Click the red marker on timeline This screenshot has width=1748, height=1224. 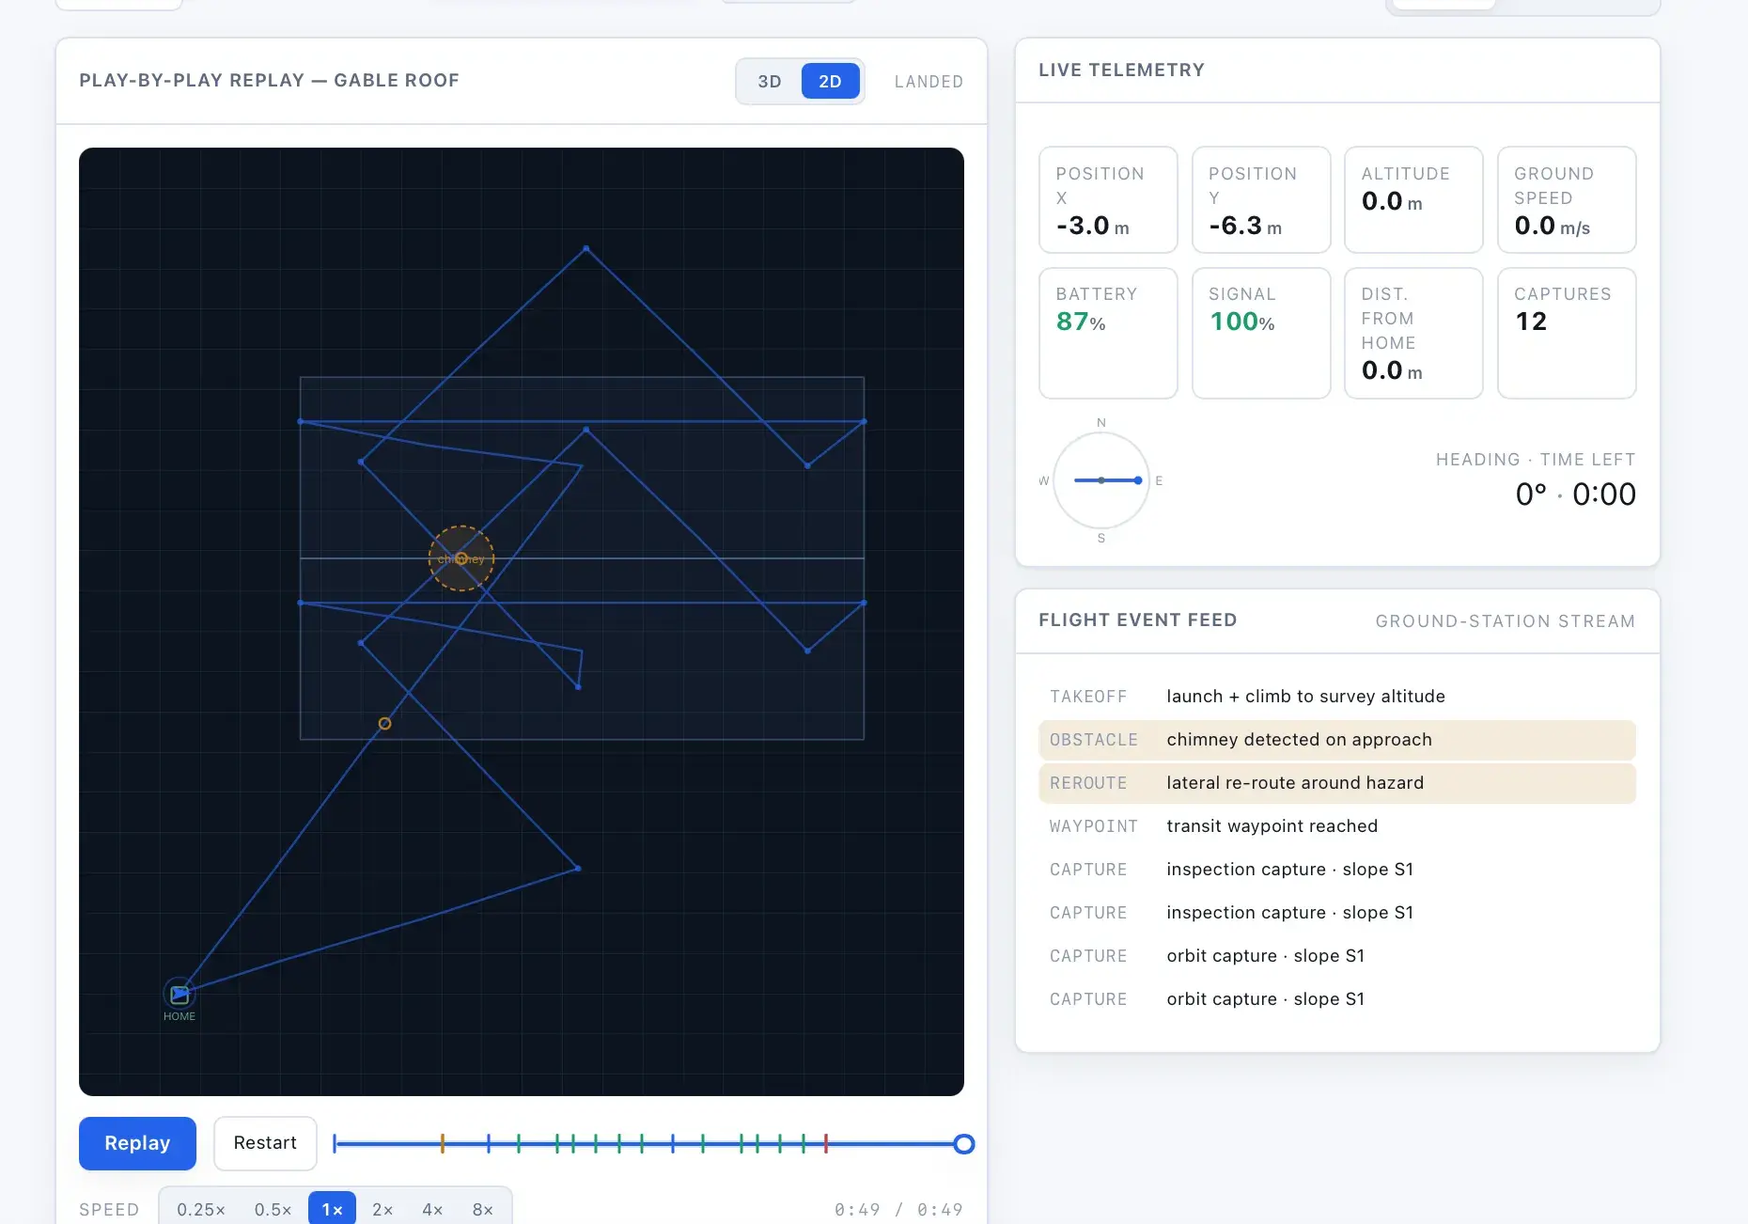click(826, 1144)
